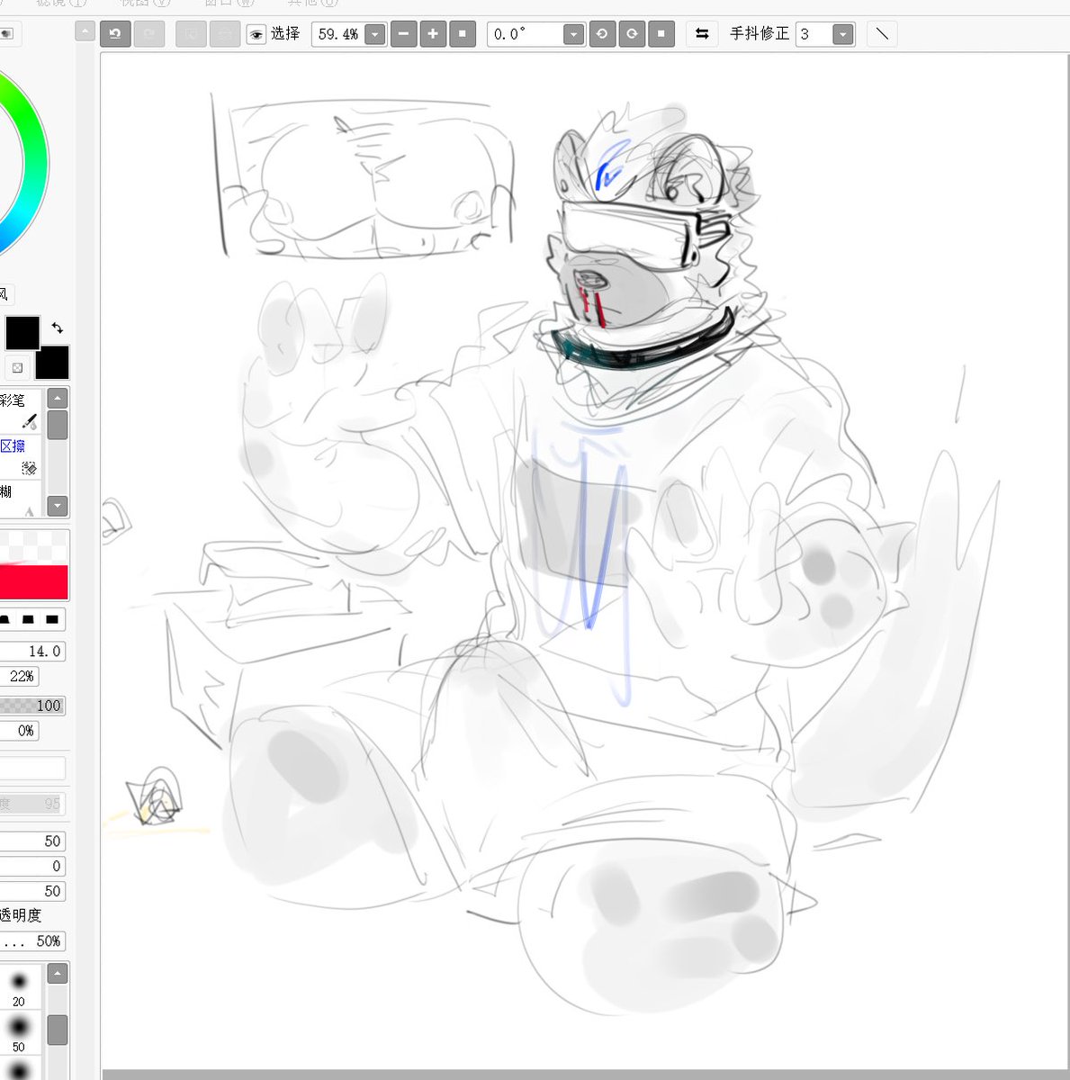Select the 彩笔 marker brush tool

click(20, 409)
